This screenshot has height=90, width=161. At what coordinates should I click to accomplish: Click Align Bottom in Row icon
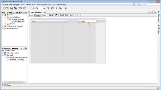(71, 15)
